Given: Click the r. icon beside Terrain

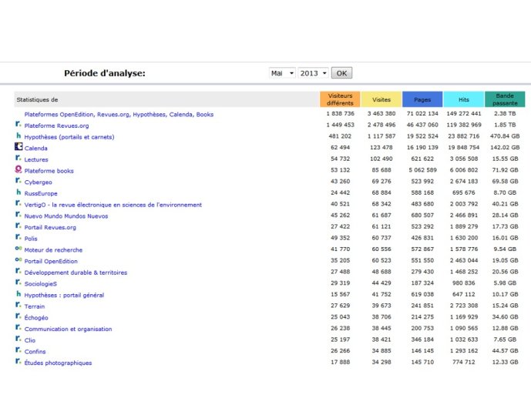Looking at the screenshot, I should click(18, 305).
